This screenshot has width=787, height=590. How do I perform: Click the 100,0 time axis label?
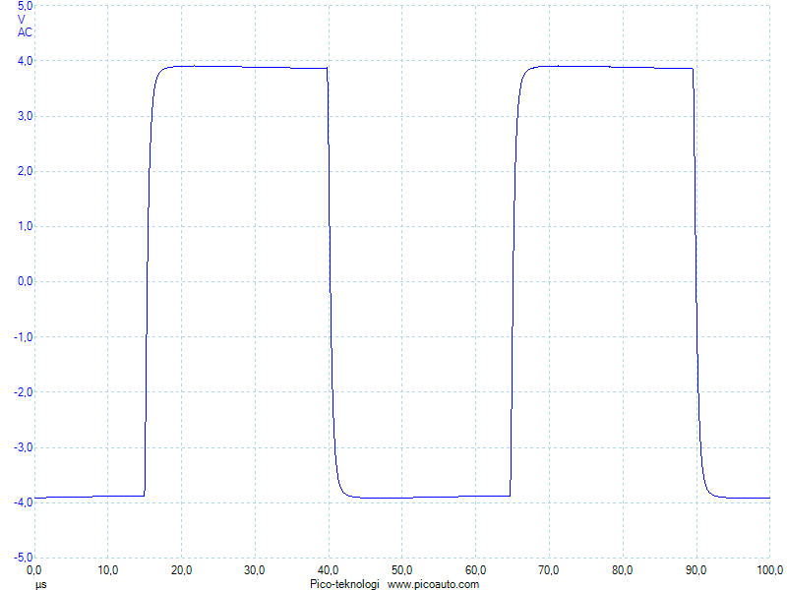pyautogui.click(x=769, y=570)
